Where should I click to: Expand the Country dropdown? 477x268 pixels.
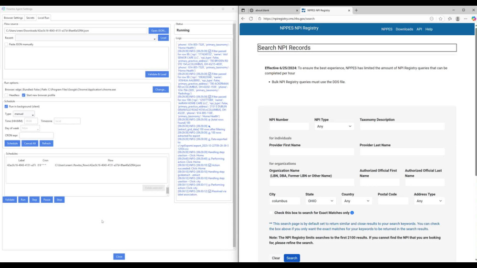click(356, 201)
